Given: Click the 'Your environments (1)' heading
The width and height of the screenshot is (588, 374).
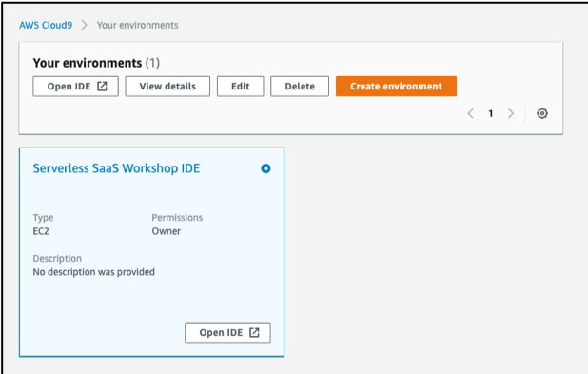Looking at the screenshot, I should pos(96,63).
